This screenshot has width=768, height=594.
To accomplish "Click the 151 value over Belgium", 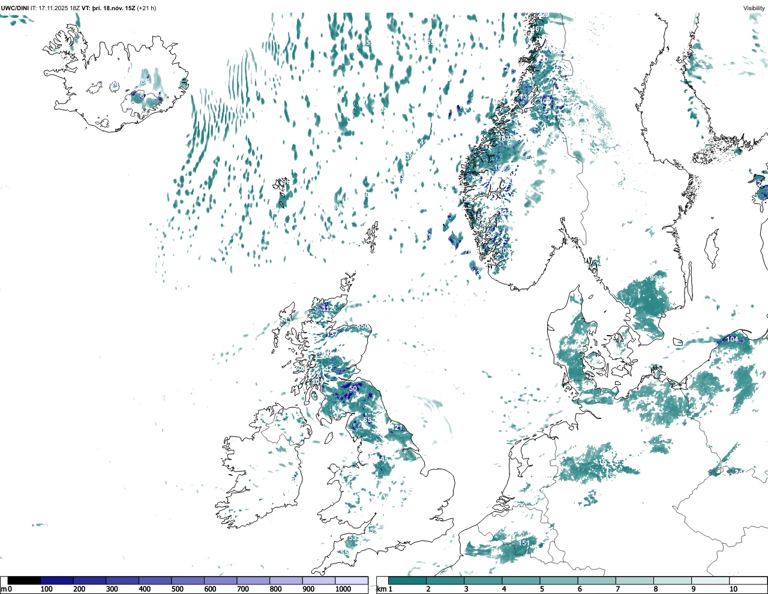I will 524,543.
